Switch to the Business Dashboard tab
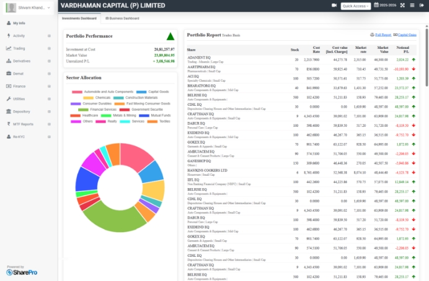The width and height of the screenshot is (429, 281). 122,18
